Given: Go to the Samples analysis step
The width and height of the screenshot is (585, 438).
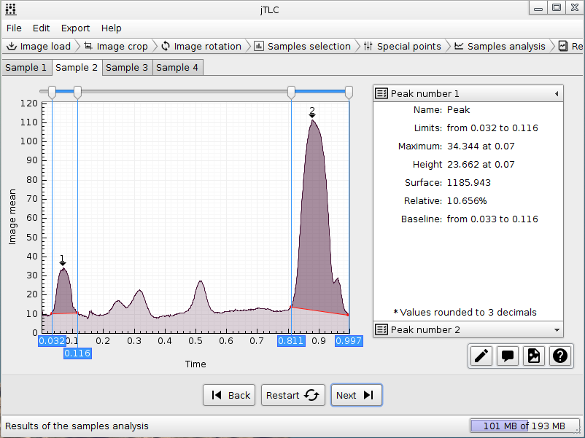Looking at the screenshot, I should pos(500,46).
